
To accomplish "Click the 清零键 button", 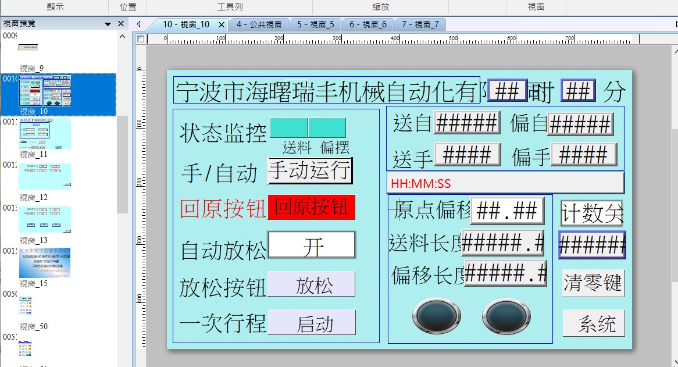I will 593,283.
